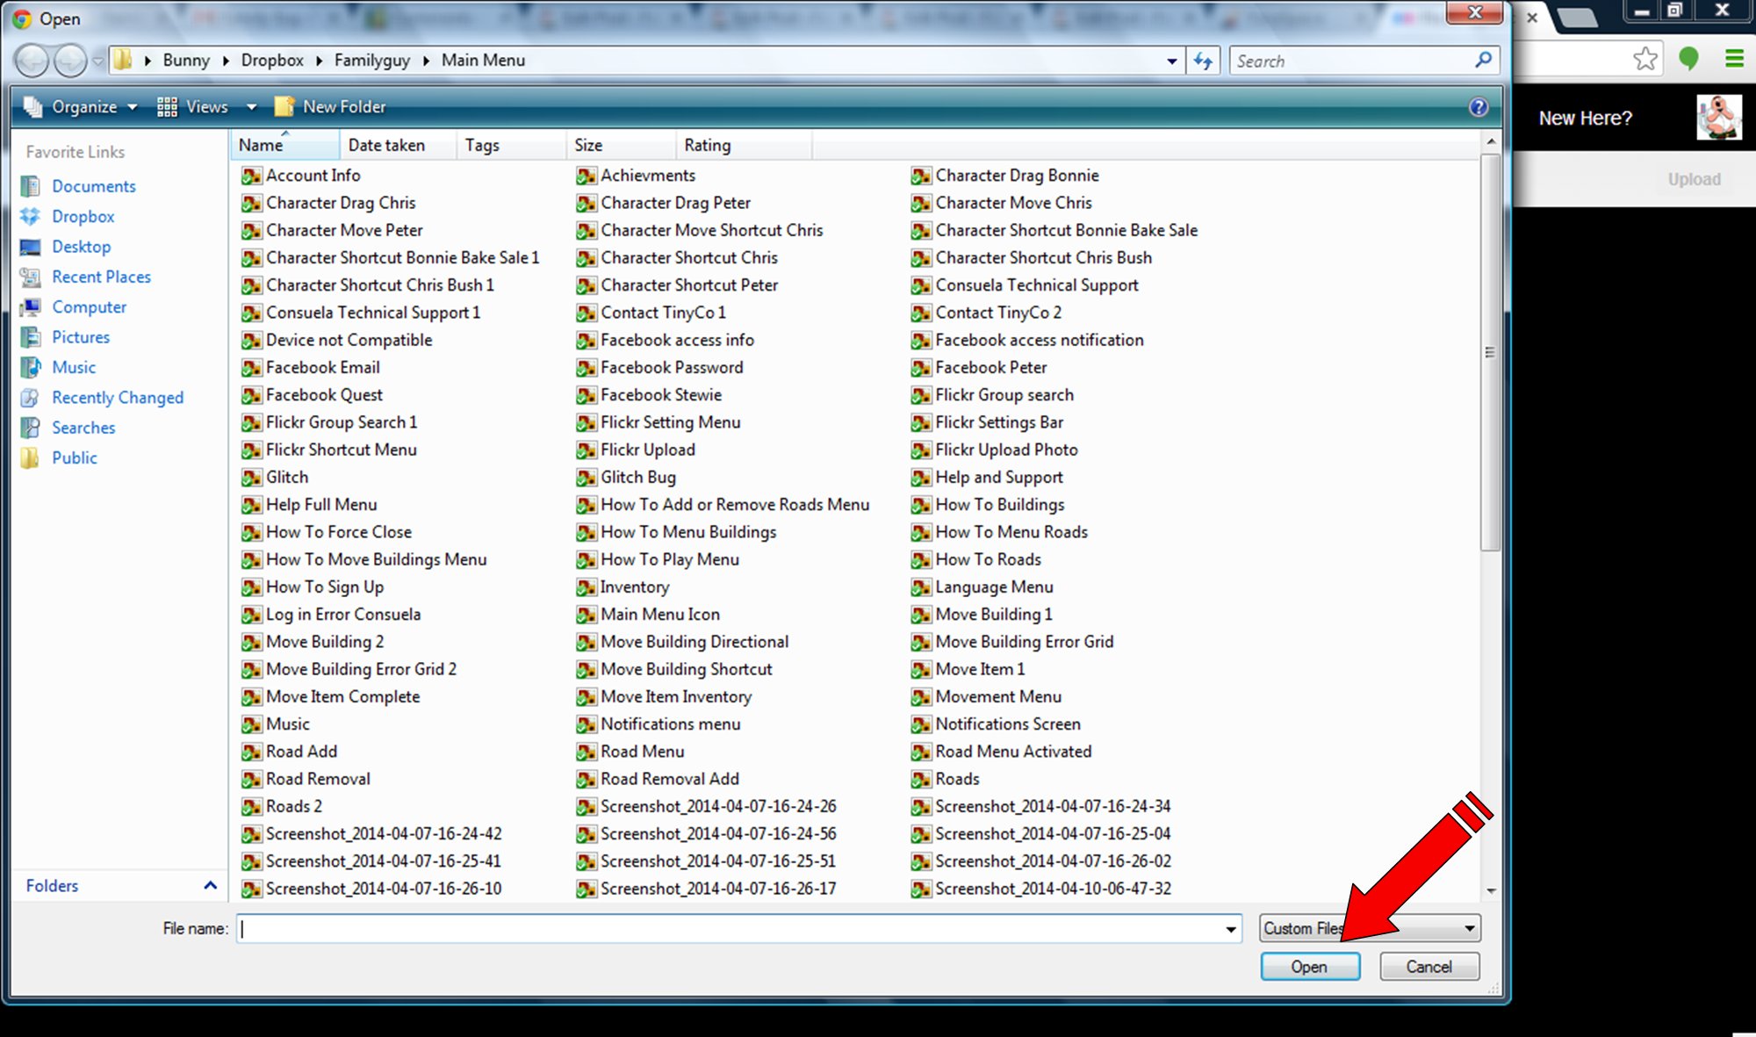Click the Back navigation arrow button
This screenshot has height=1037, width=1756.
(x=32, y=61)
